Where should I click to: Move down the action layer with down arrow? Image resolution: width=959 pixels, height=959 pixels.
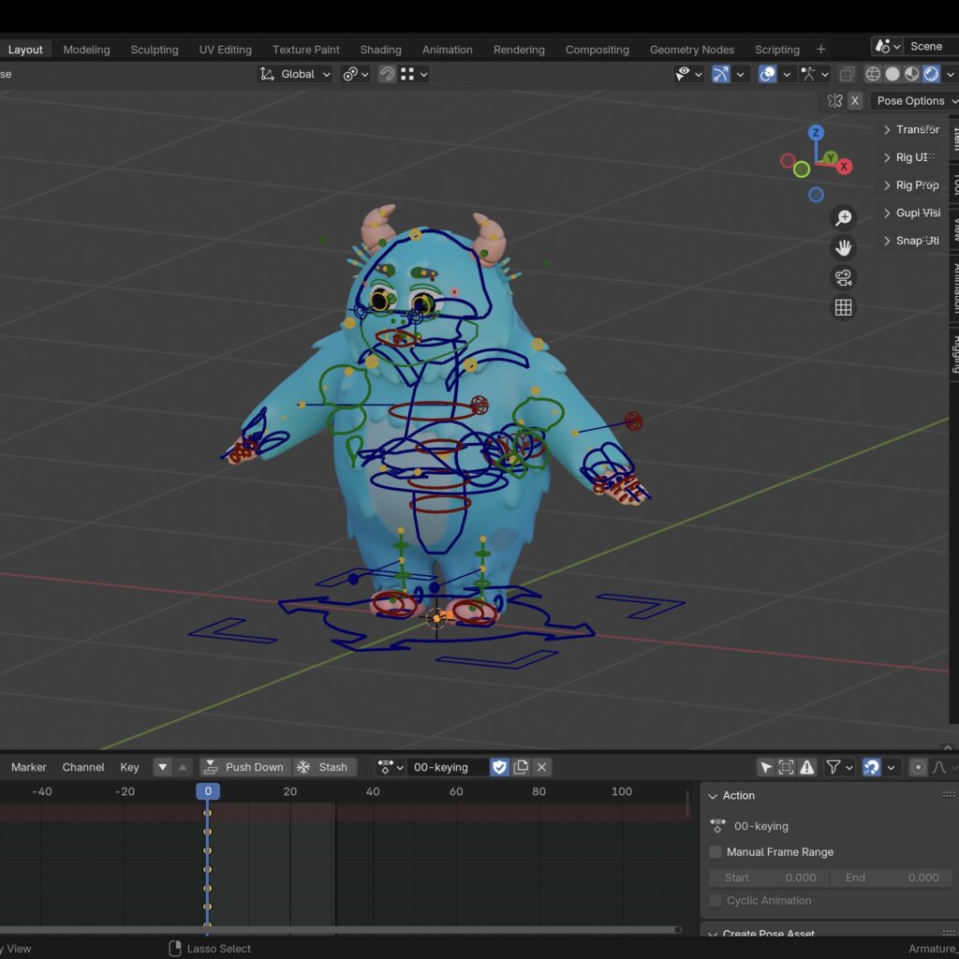pyautogui.click(x=162, y=767)
